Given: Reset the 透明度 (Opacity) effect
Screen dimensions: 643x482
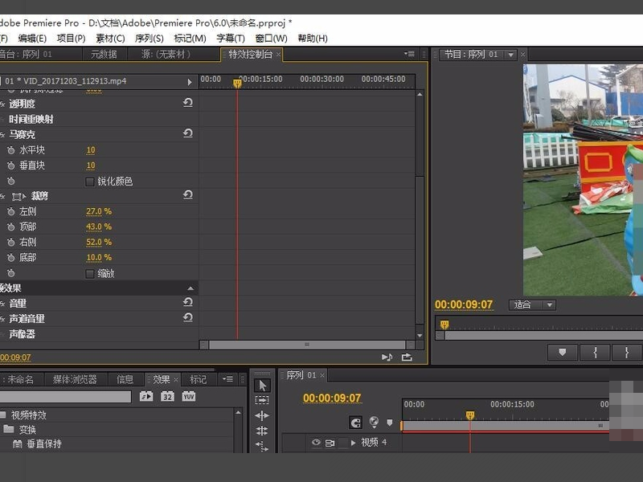Looking at the screenshot, I should point(188,103).
